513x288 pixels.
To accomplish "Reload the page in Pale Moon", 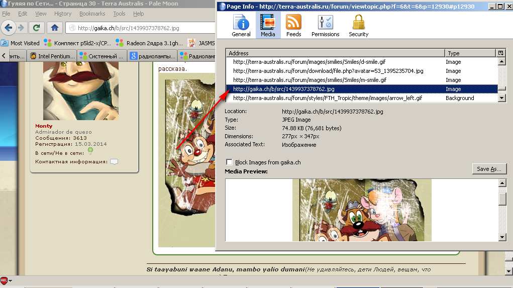I will 36,28.
